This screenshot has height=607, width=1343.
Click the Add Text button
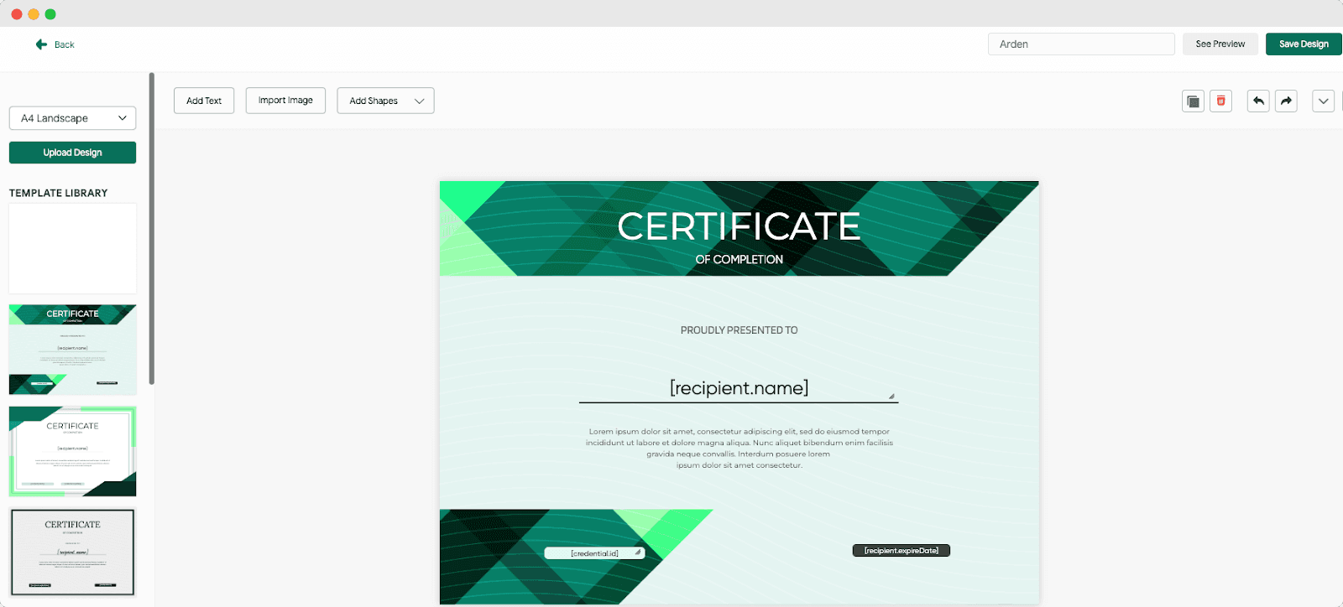click(x=204, y=101)
